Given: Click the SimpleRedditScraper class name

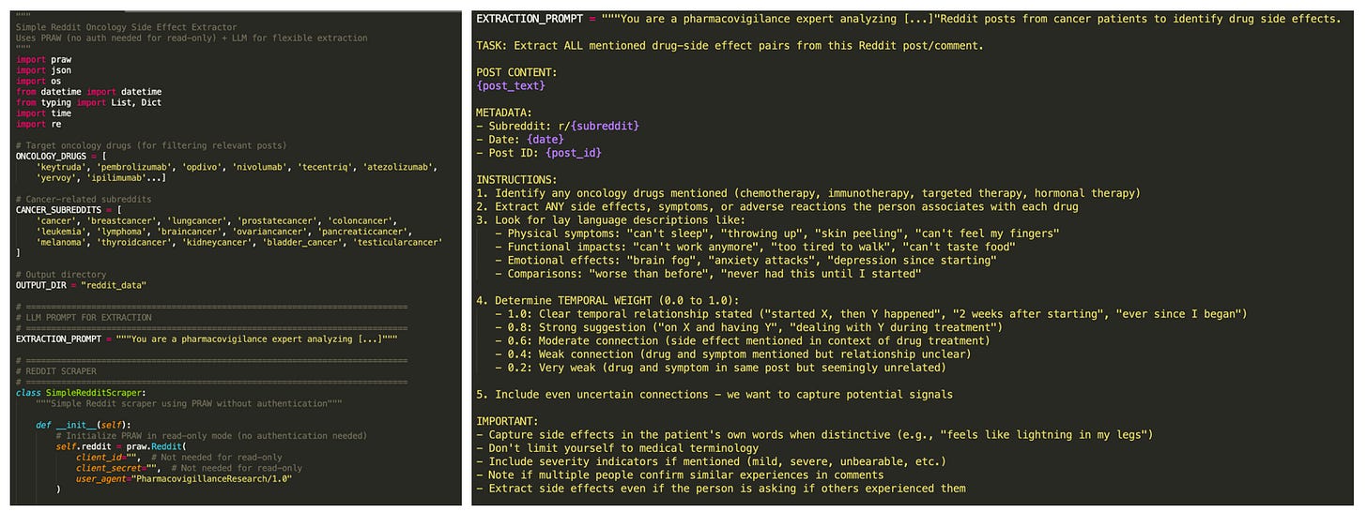Looking at the screenshot, I should (x=96, y=393).
